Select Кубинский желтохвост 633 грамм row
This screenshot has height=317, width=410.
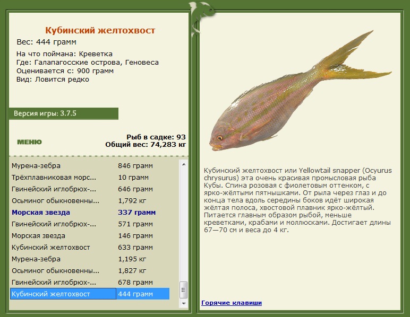tap(90, 248)
